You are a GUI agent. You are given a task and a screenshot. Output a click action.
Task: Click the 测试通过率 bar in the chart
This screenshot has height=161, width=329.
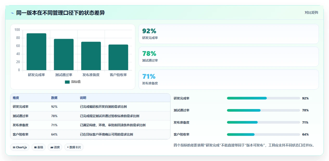coord(64,55)
